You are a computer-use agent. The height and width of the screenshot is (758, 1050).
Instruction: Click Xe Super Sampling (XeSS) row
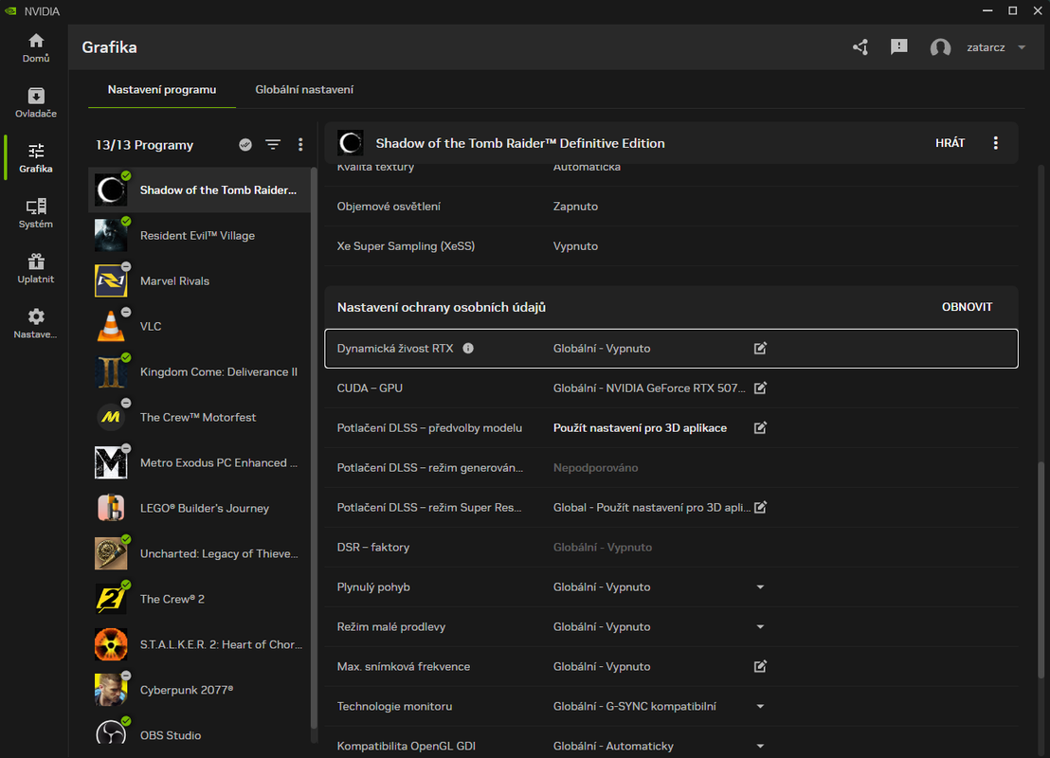[x=671, y=246]
